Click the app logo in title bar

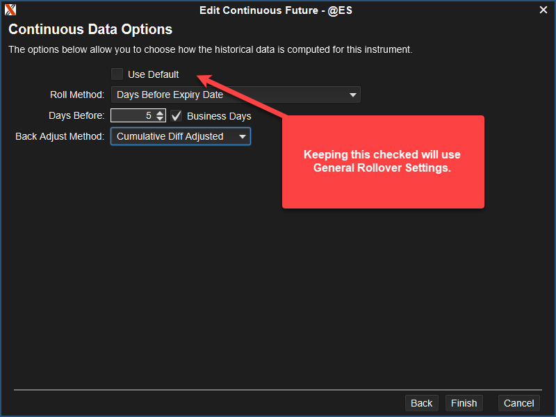click(10, 10)
